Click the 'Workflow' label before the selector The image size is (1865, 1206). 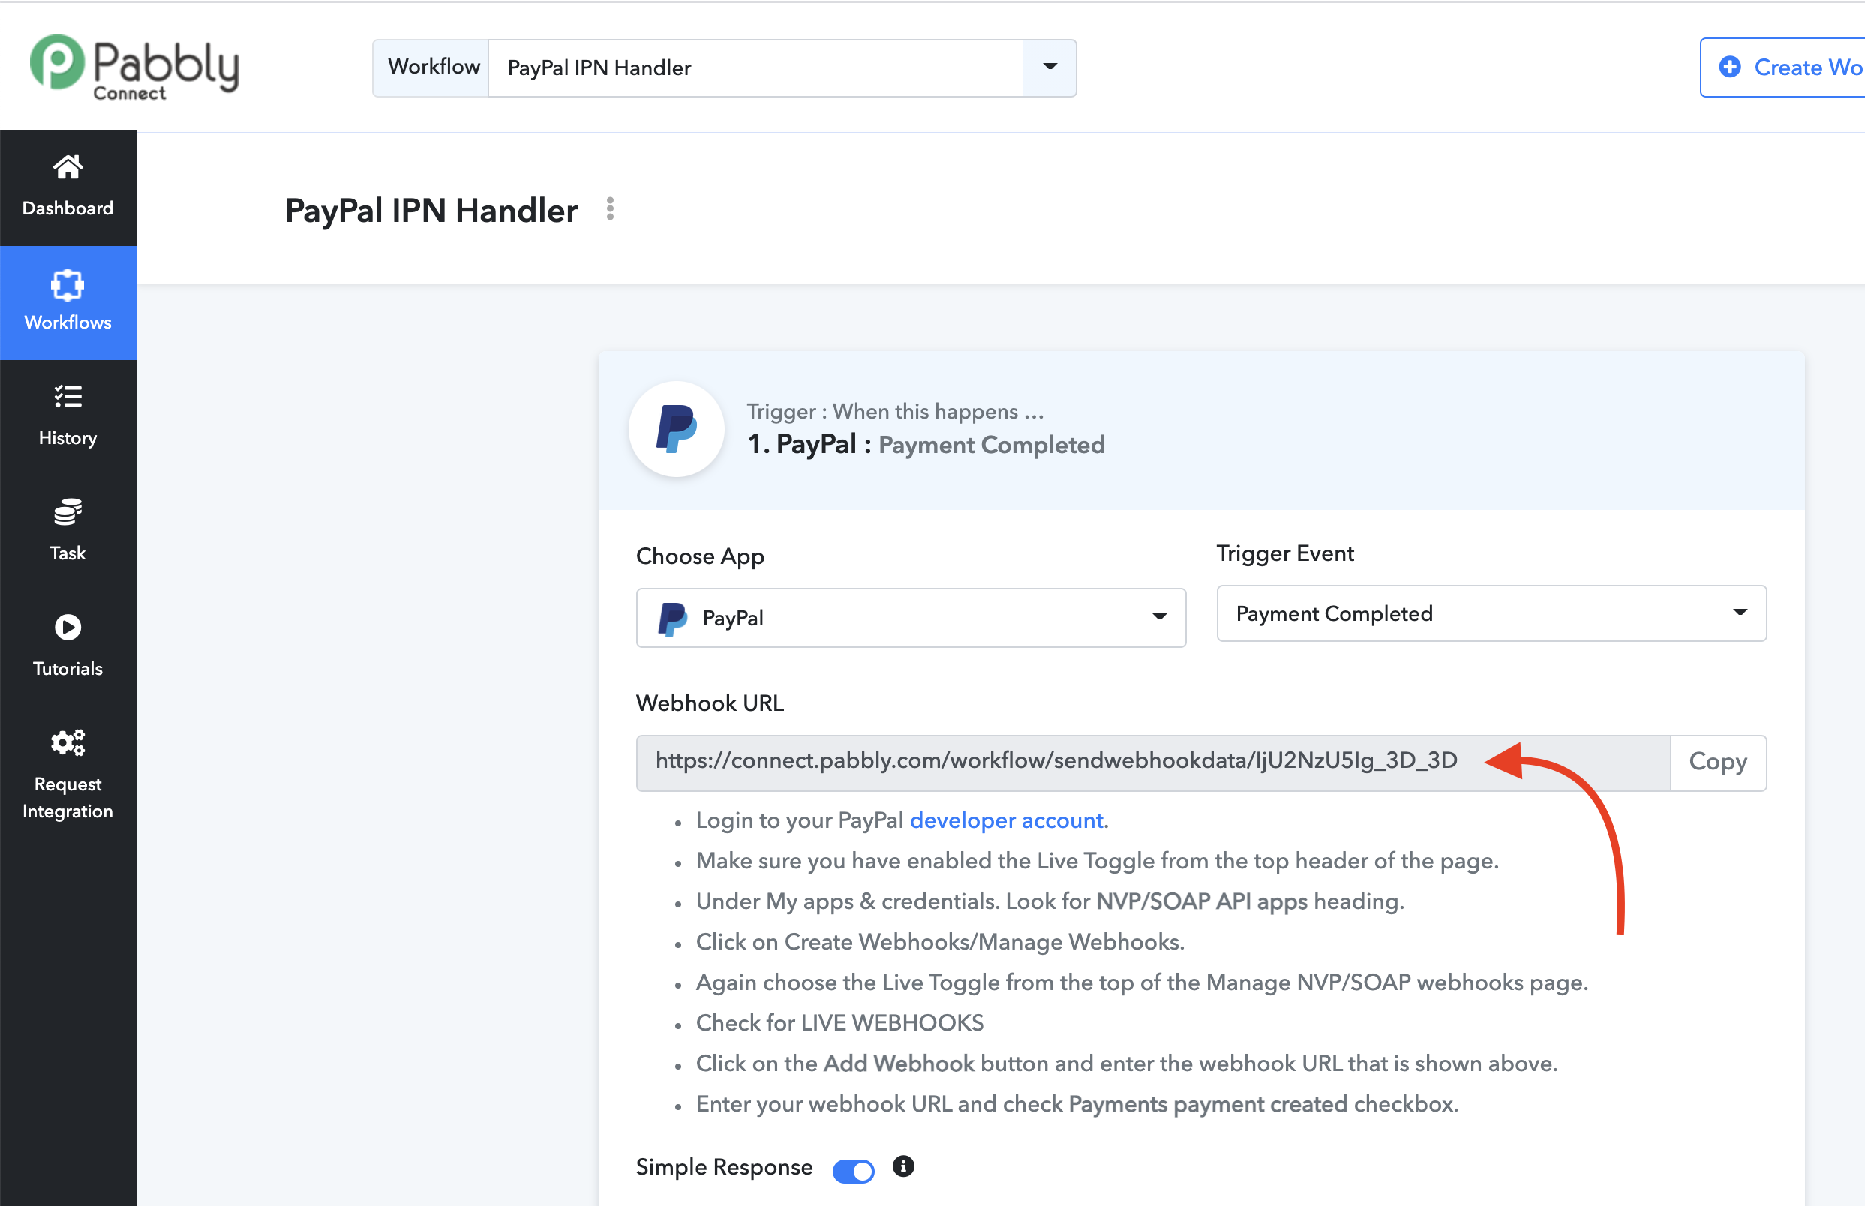tap(432, 67)
